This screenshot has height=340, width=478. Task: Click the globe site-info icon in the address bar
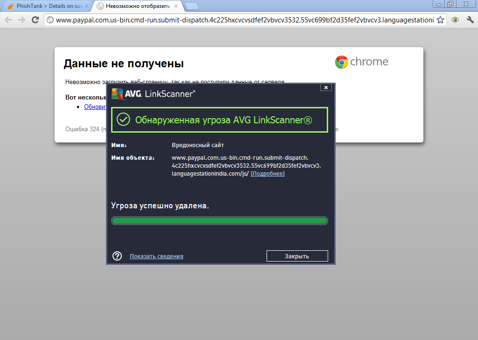(50, 20)
